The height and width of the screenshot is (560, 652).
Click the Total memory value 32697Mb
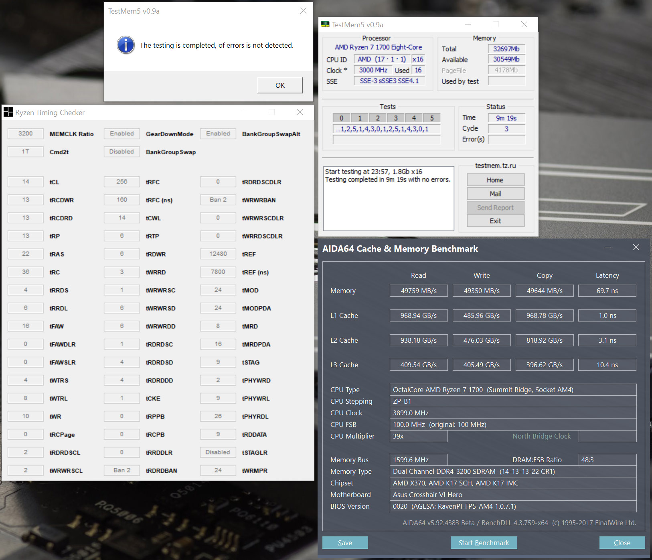[x=506, y=49]
